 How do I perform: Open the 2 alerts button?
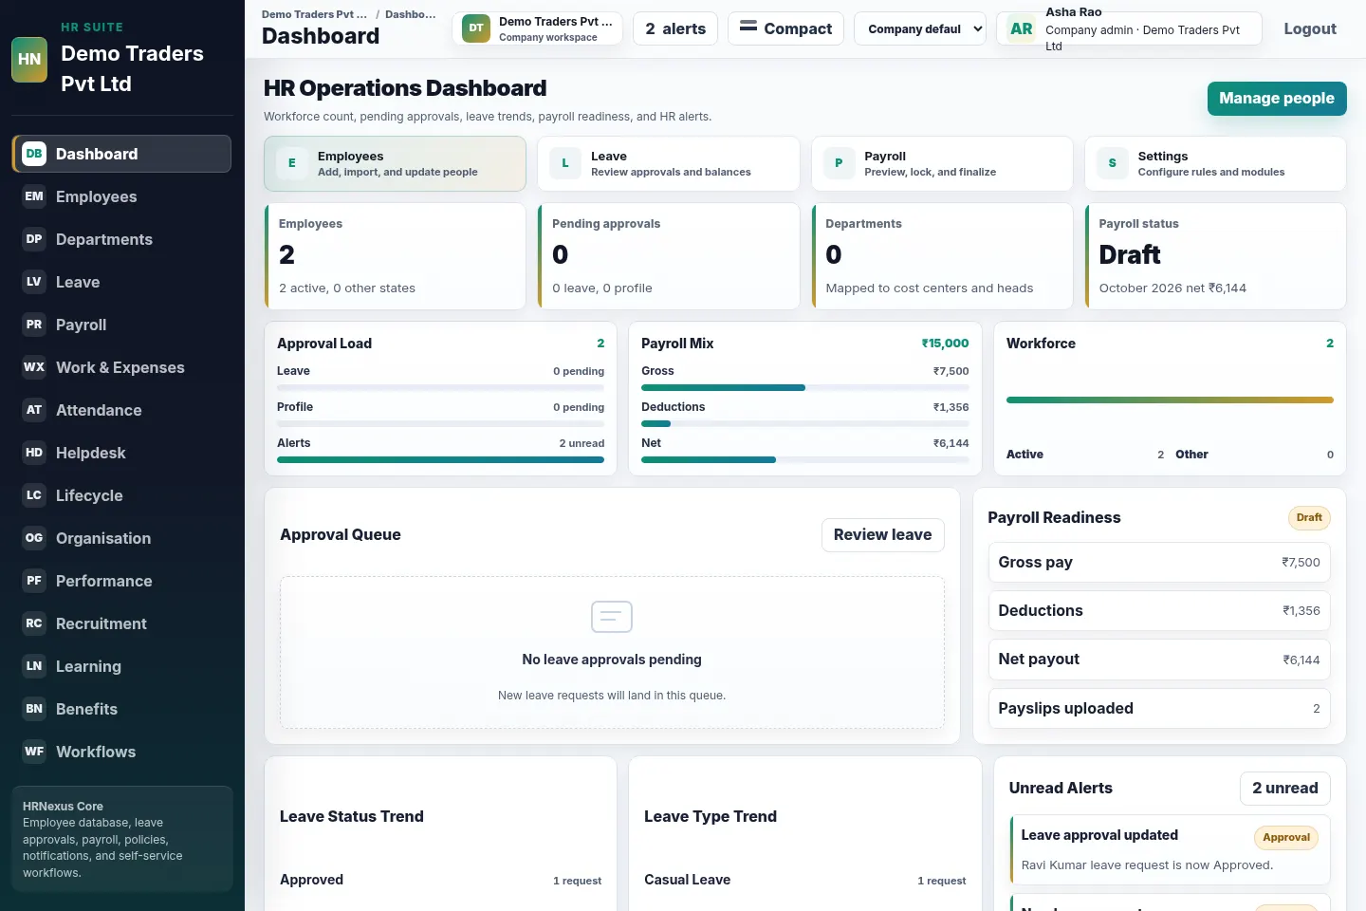[x=675, y=28]
